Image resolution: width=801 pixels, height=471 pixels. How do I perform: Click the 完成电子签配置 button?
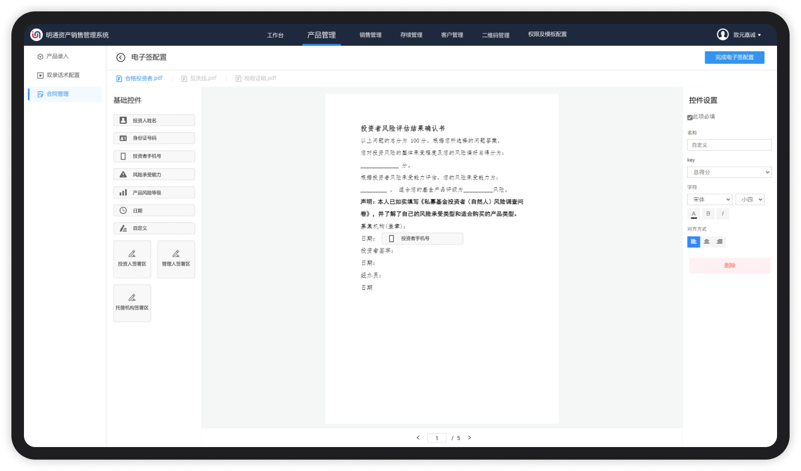tap(734, 58)
